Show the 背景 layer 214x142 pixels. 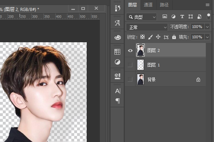[x=130, y=80]
